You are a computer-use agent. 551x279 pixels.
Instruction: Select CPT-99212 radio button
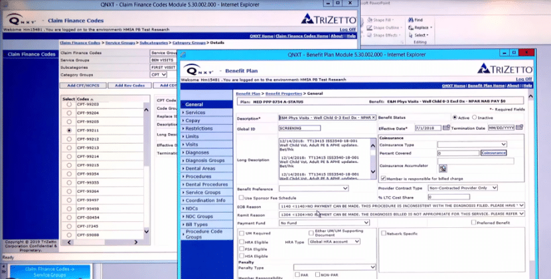69,139
